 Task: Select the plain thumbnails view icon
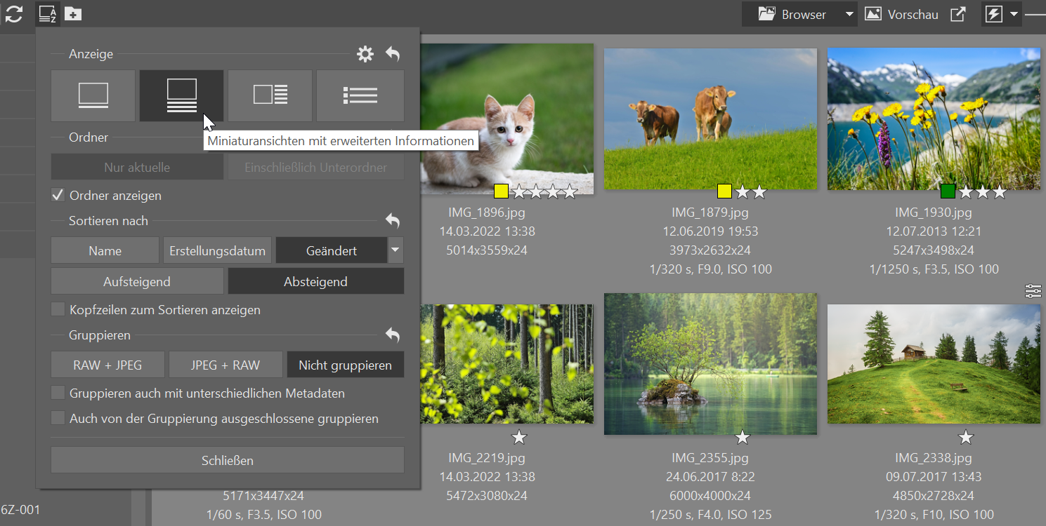click(93, 95)
